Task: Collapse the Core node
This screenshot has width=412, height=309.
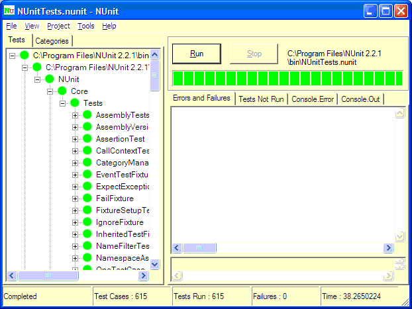Action: [50, 91]
